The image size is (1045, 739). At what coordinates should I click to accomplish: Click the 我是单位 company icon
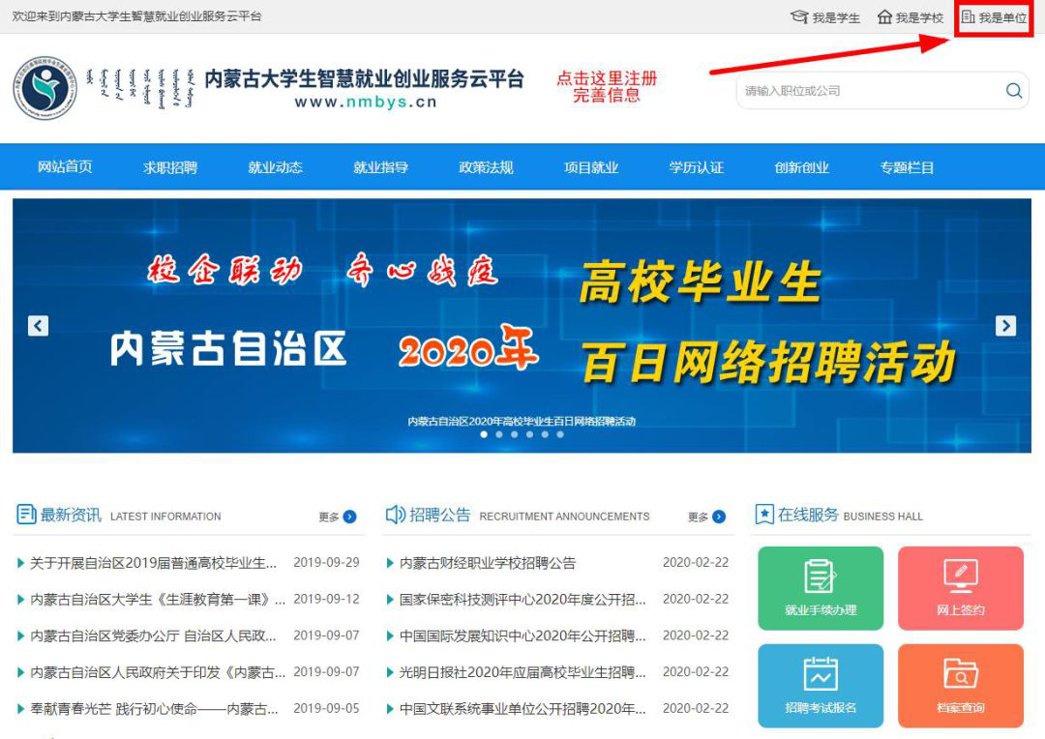pos(968,17)
